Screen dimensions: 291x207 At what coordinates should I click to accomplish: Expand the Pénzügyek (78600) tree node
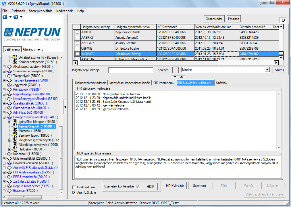click(x=4, y=90)
